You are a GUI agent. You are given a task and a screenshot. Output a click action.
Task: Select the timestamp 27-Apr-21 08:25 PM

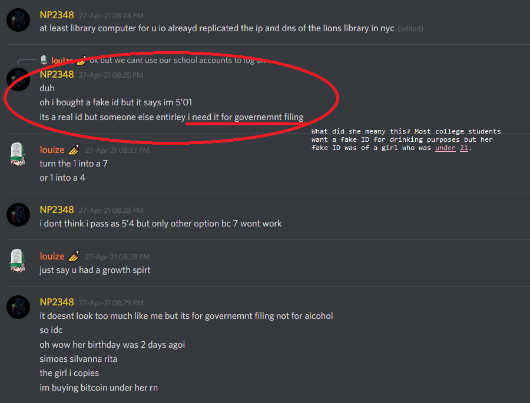coord(111,75)
